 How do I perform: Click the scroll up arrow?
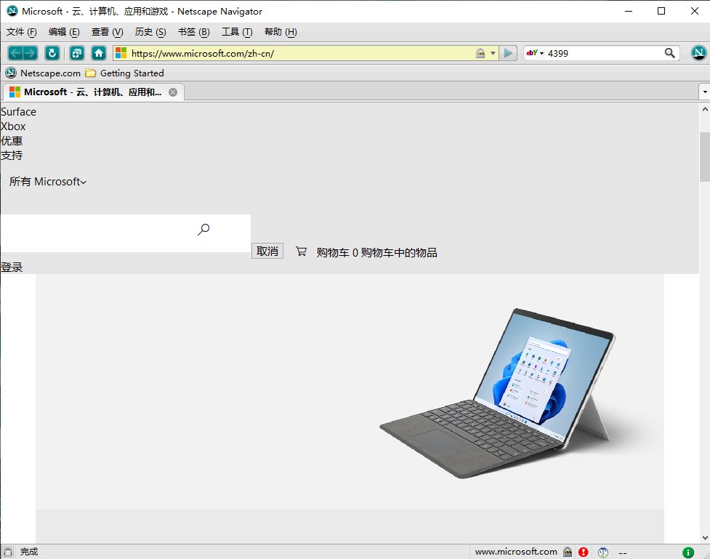coord(705,109)
